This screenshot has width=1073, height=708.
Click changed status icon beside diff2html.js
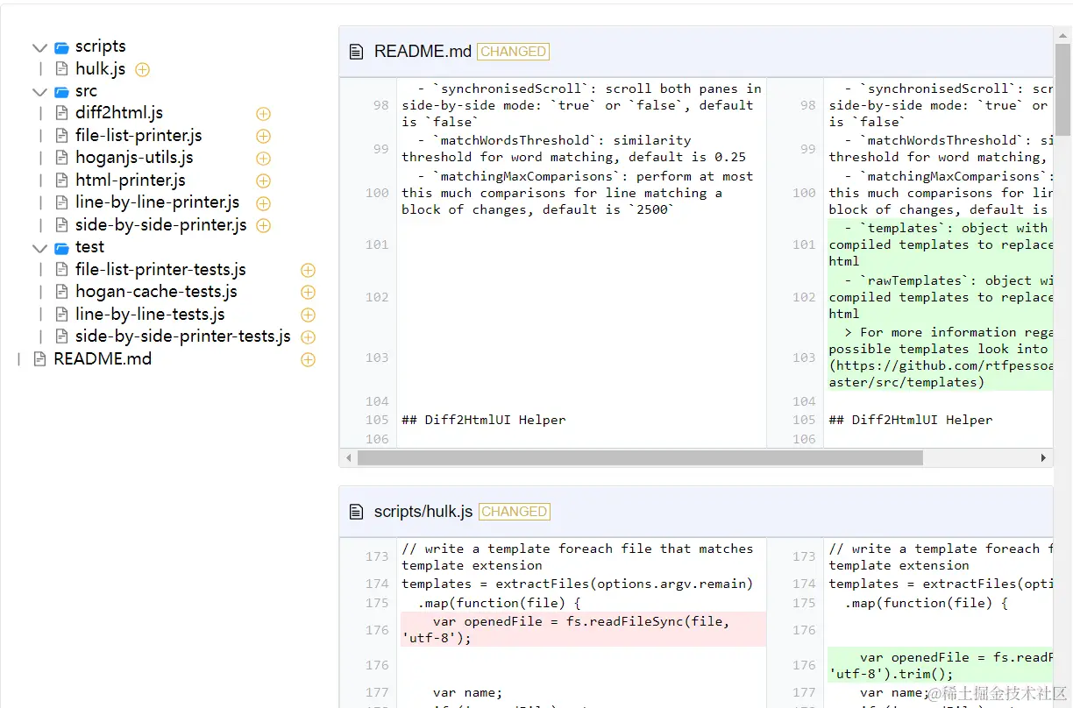(x=263, y=114)
